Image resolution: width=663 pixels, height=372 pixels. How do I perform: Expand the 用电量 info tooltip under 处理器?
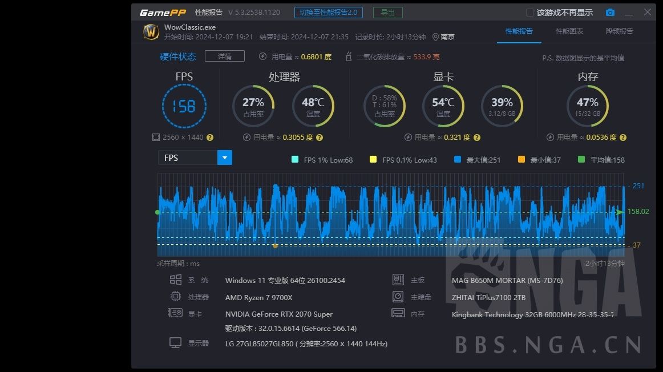click(320, 137)
